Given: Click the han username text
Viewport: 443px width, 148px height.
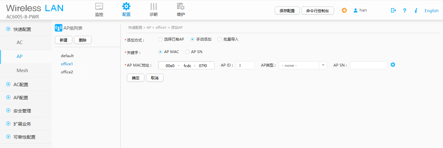Looking at the screenshot, I should [x=363, y=10].
